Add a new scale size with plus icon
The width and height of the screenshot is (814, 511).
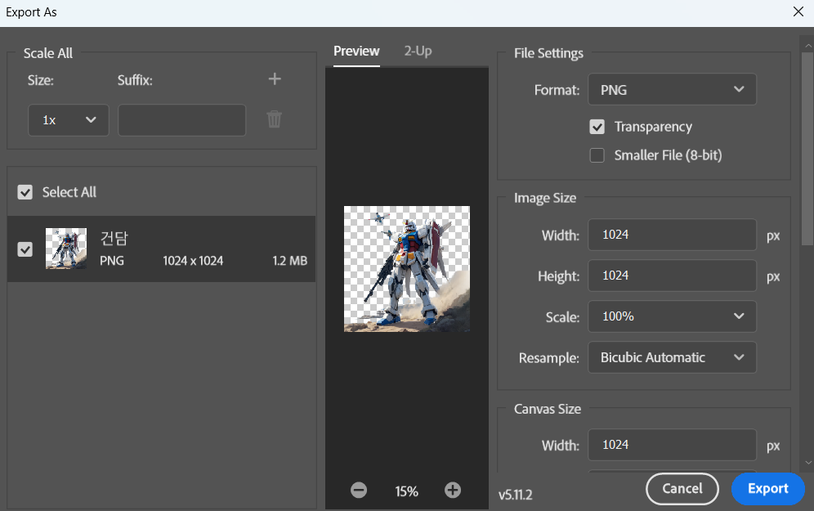click(275, 79)
